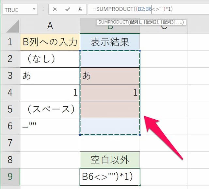Click the Name Box showing TRUE
Image resolution: width=209 pixels, height=189 pixels.
click(x=20, y=9)
